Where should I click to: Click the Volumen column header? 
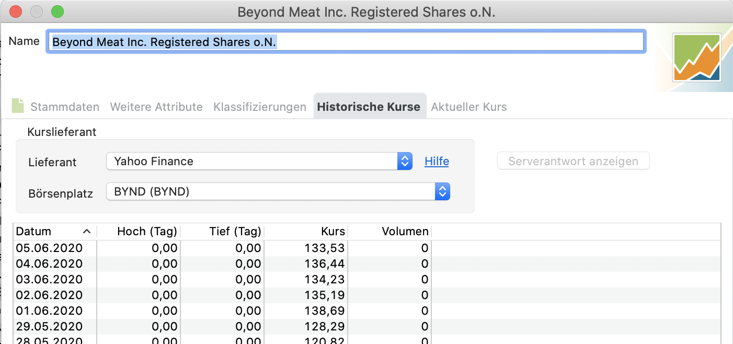point(405,232)
